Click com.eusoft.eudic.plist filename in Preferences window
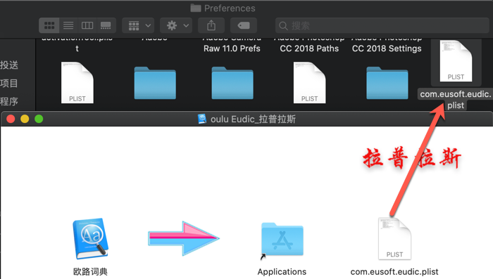The height and width of the screenshot is (279, 493). point(456,100)
